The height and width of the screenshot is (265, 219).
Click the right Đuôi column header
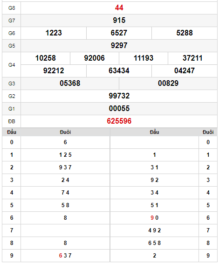click(x=208, y=132)
